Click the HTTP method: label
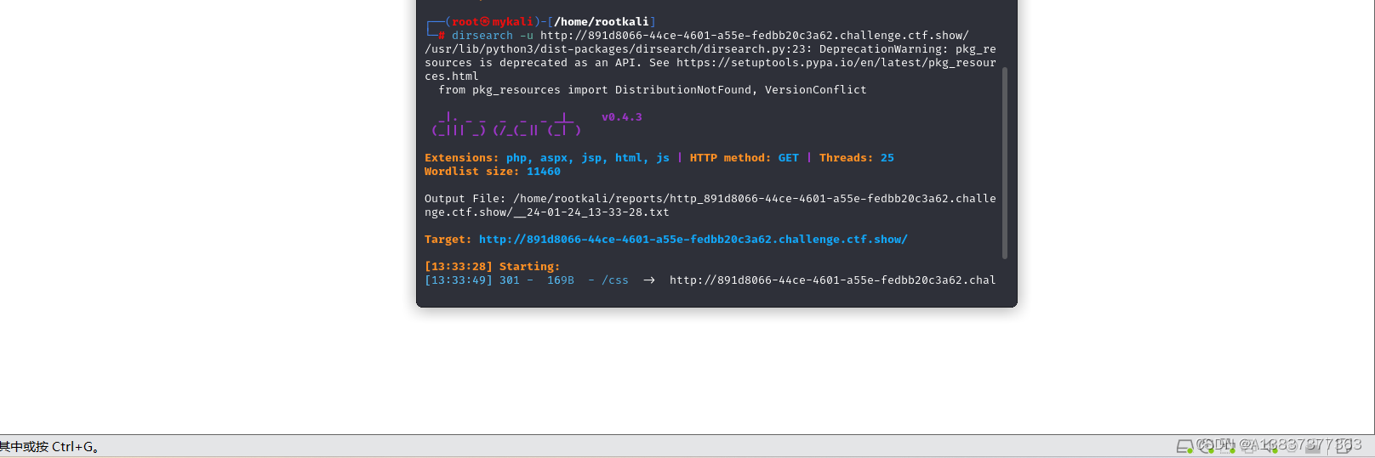1375x458 pixels. (x=731, y=157)
